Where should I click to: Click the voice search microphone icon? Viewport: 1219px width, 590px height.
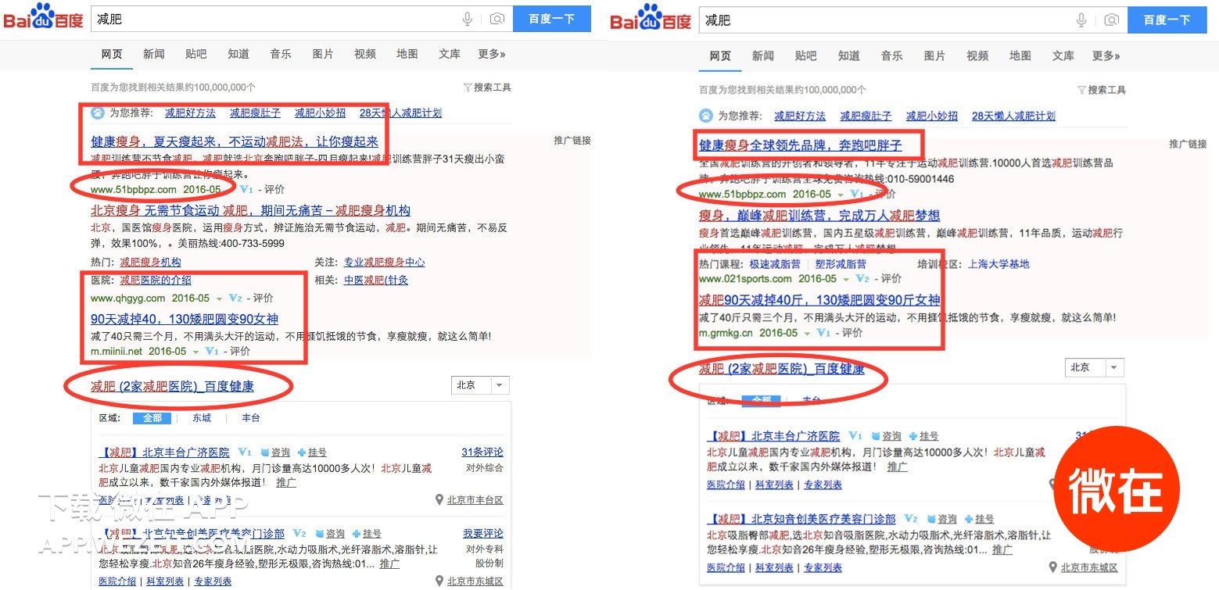pos(467,19)
